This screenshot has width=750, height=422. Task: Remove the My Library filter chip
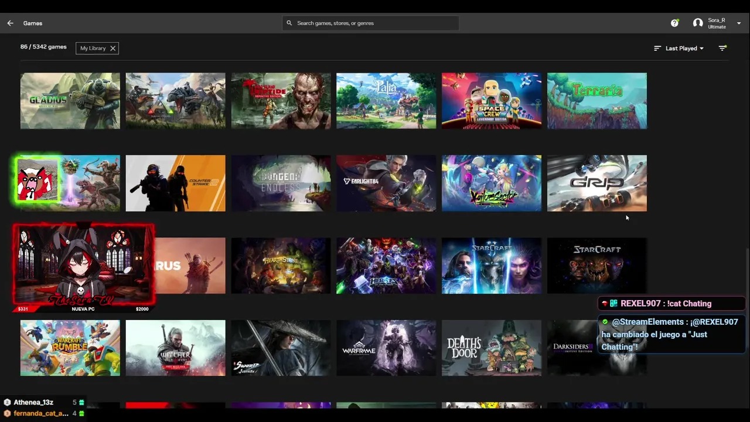112,48
